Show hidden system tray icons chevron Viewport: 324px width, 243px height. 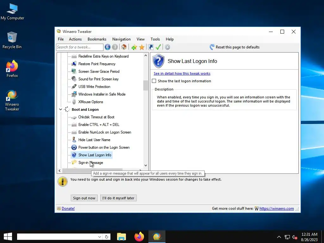[279, 237]
